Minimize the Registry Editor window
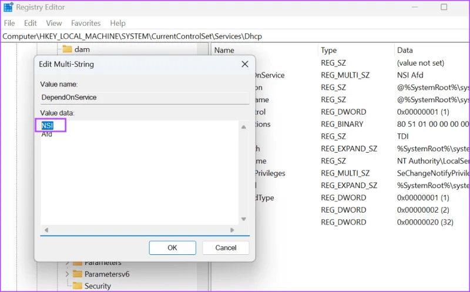 pos(415,7)
